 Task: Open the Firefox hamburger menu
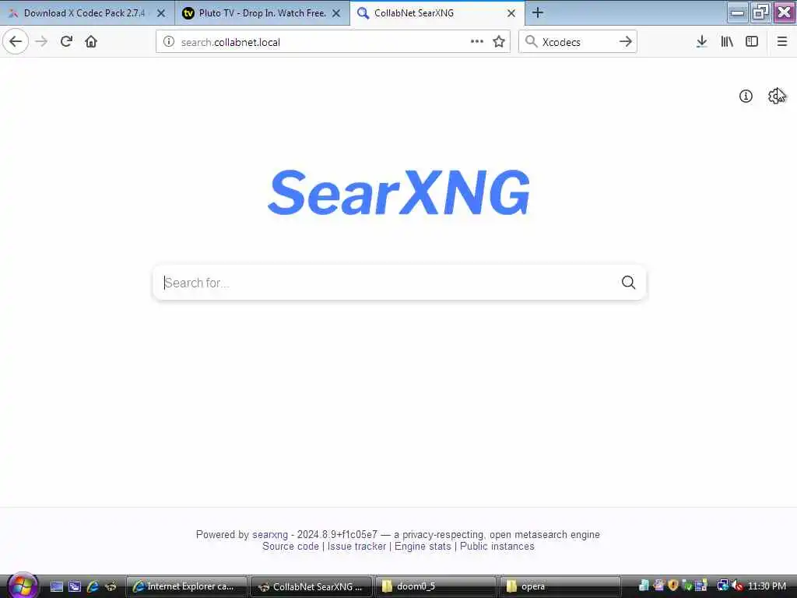[782, 42]
